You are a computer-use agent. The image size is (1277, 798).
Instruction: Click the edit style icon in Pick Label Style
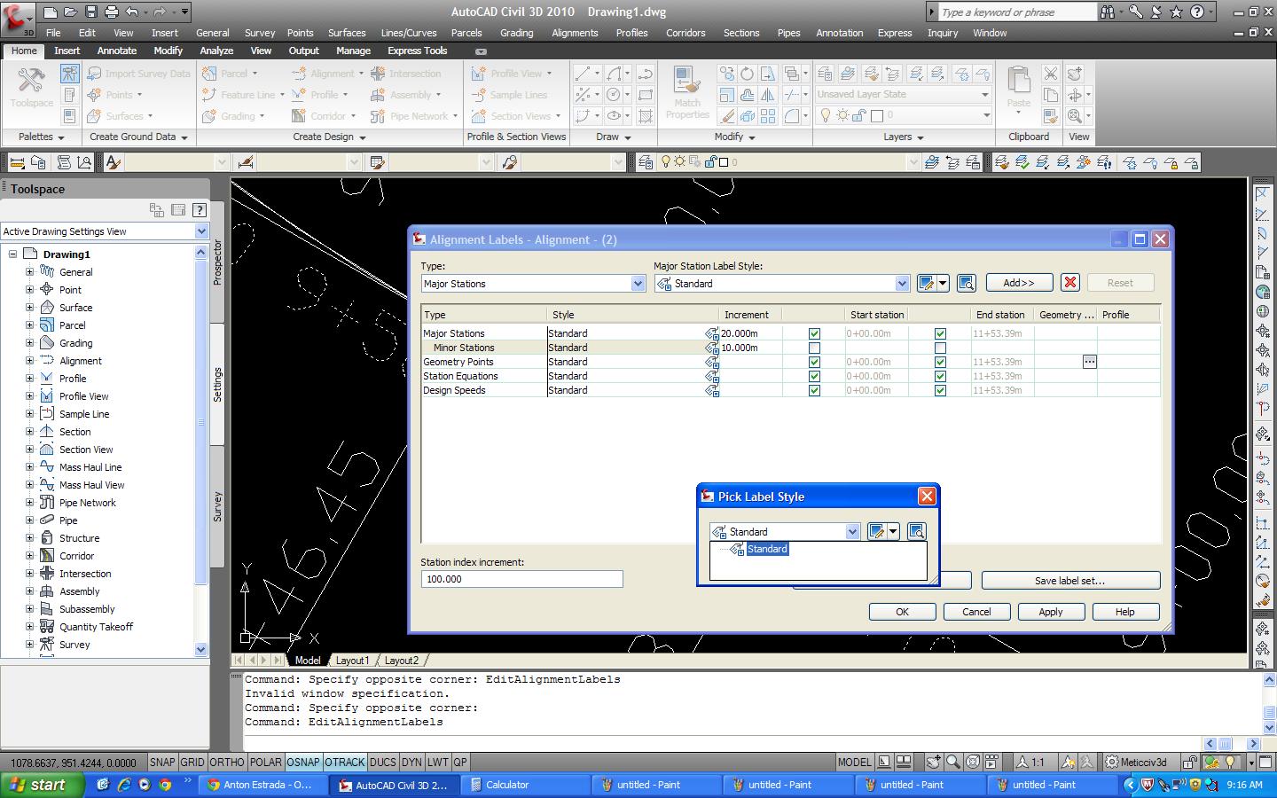coord(877,531)
